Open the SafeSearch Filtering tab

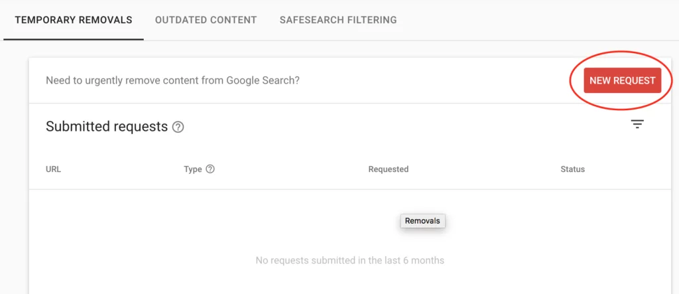(338, 20)
